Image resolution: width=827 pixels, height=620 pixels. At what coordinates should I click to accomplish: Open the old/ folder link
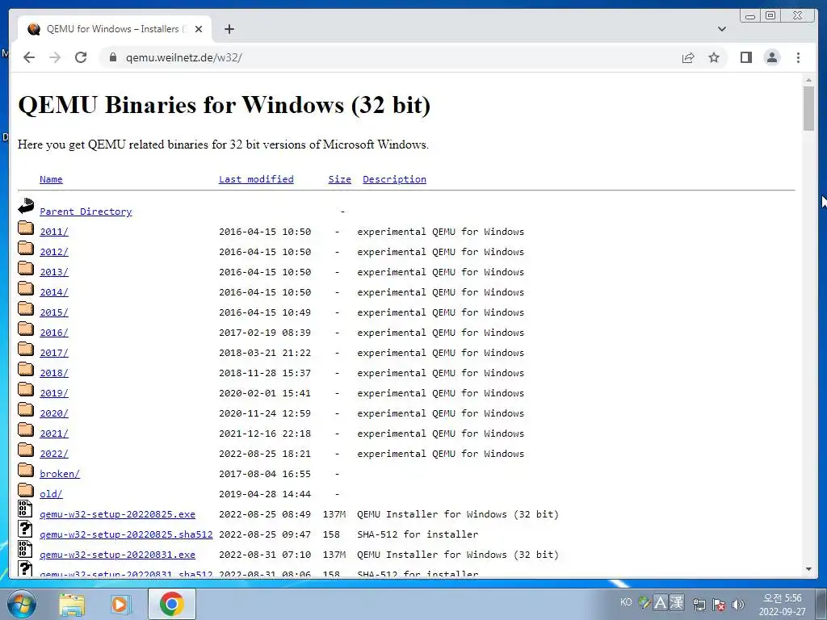[x=51, y=494]
